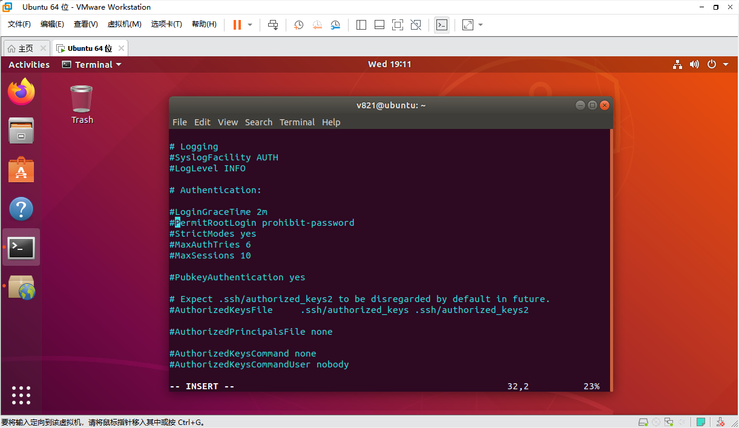Click the volume speaker icon in top bar
Screen dimensions: 739x428
(694, 65)
